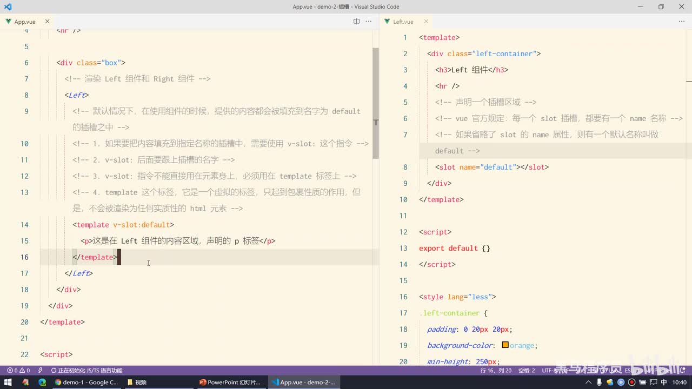Image resolution: width=692 pixels, height=389 pixels.
Task: Click div class="left-container" in Left.vue
Action: coord(484,53)
